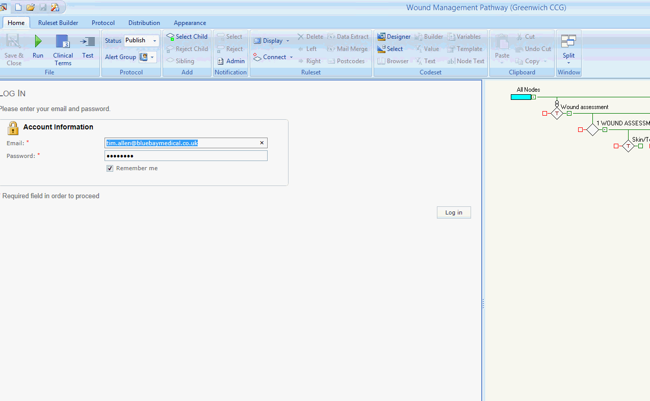Viewport: 650px width, 401px height.
Task: Clear the email field with X button
Action: (x=262, y=143)
